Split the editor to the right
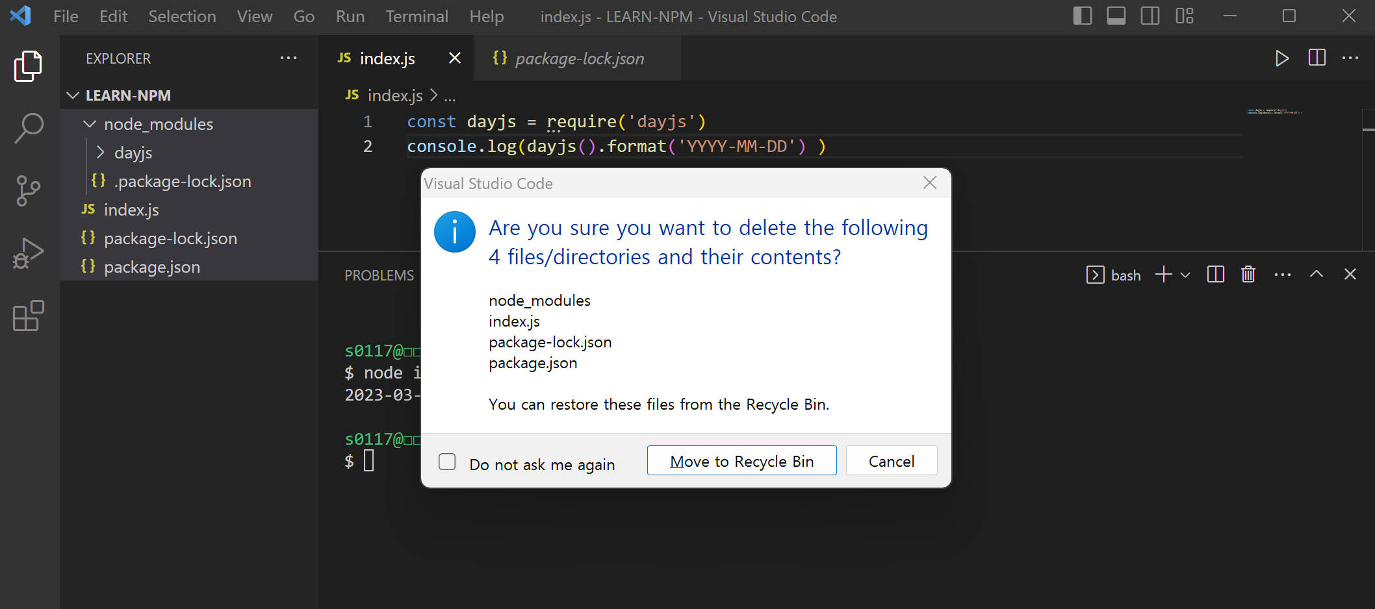 (x=1317, y=58)
